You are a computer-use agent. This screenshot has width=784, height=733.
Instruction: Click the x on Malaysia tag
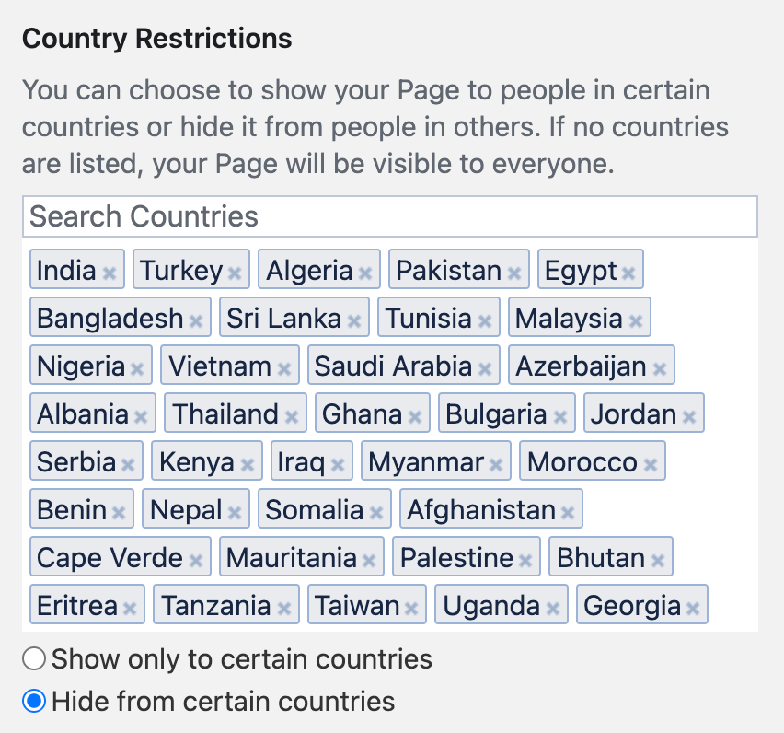[635, 320]
